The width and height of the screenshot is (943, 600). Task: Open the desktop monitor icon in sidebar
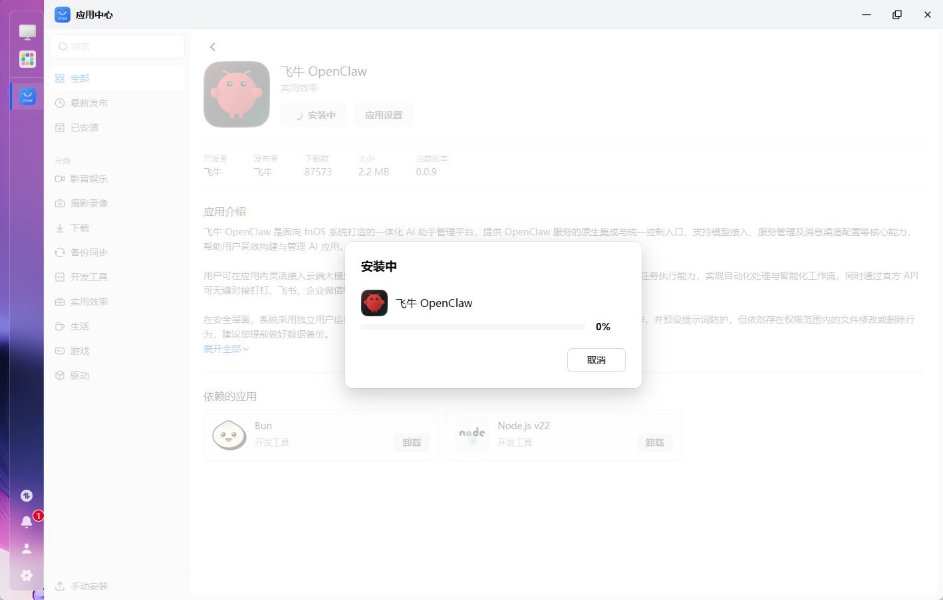coord(27,31)
